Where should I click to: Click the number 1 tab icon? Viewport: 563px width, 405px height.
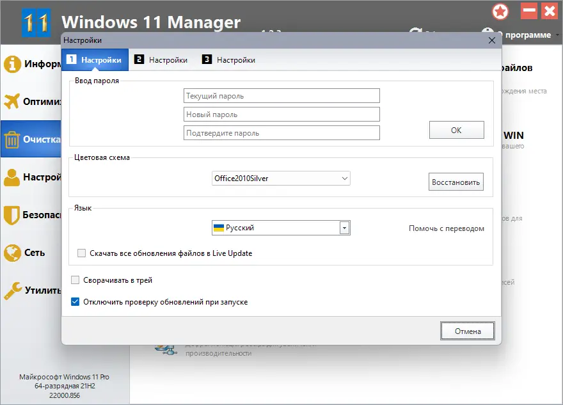pos(71,60)
